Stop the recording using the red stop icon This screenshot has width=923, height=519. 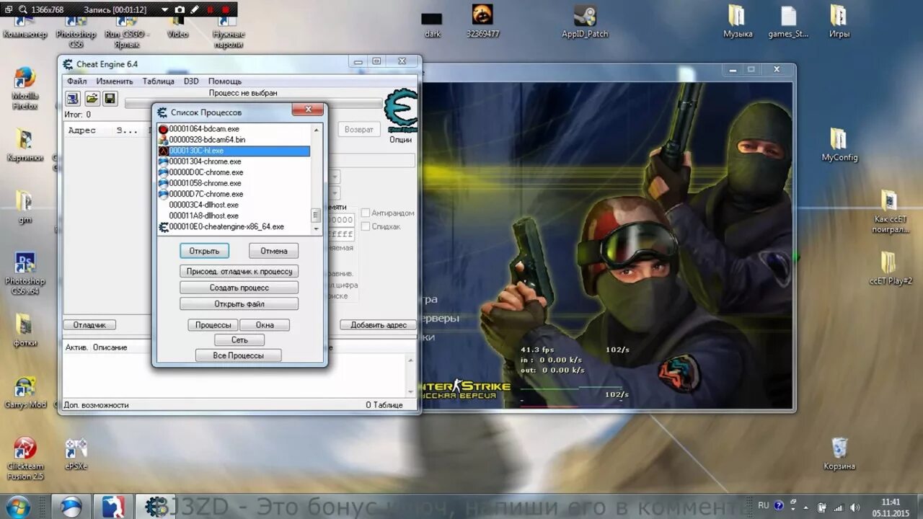(226, 10)
